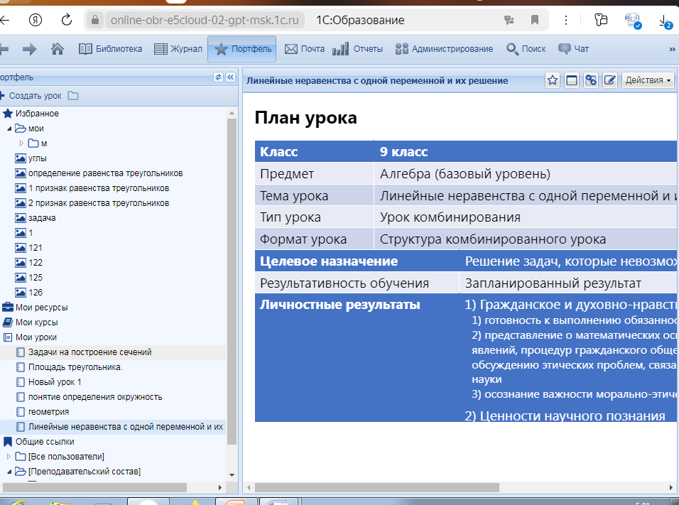Select the Портфель tab
Screen dimensions: 679x505
click(x=242, y=49)
